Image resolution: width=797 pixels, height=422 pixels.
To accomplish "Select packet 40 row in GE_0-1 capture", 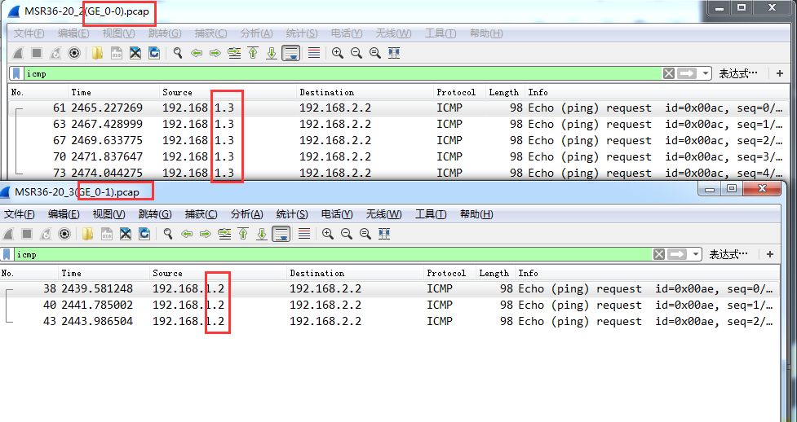I will coord(326,306).
